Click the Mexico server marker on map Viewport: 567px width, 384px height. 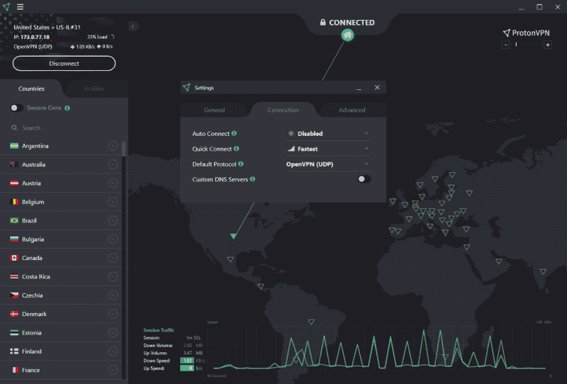point(230,259)
